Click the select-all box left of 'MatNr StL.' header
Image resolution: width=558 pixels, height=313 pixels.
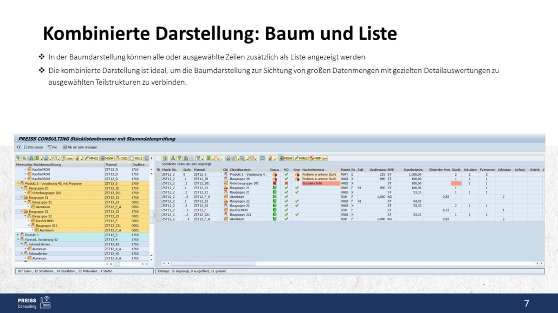159,170
